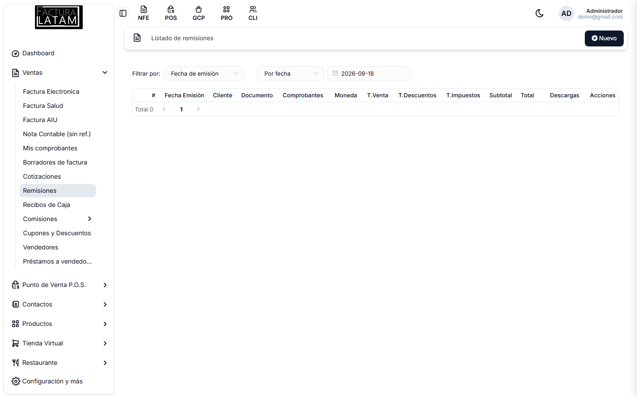Viewport: 637px width, 398px height.
Task: Click the date field showing 2026-09-18
Action: 369,73
